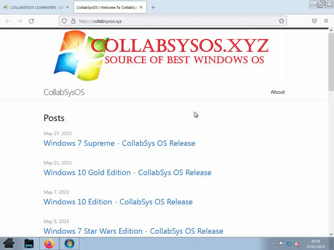Screen dimensions: 334x250
Task: Click the browser Back arrow
Action: 8,21
